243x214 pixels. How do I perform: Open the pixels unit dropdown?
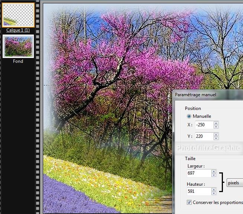tap(235, 183)
